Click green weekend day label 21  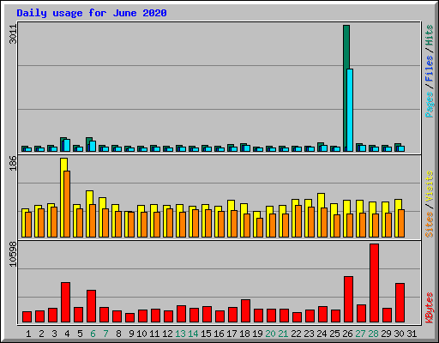[x=283, y=334]
